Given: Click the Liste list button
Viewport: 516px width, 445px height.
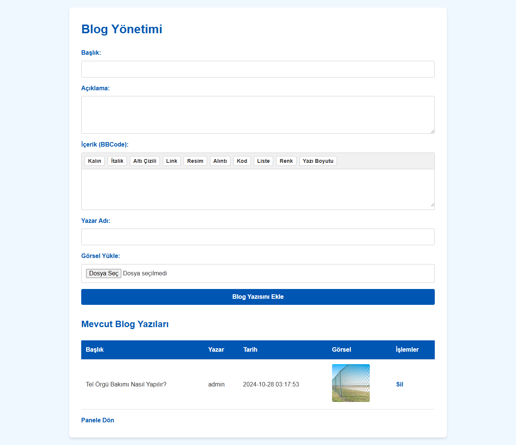Looking at the screenshot, I should 263,161.
